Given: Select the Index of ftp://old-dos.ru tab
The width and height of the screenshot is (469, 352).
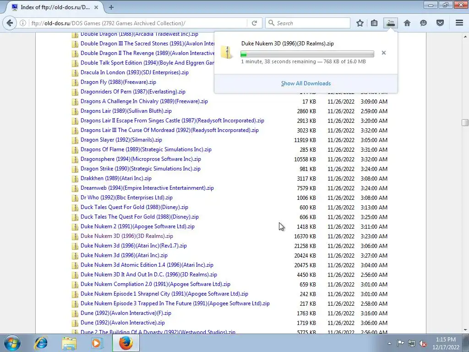Looking at the screenshot, I should (x=55, y=7).
